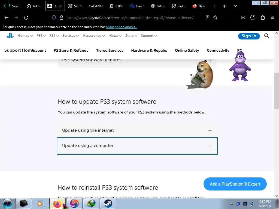Switch to the Settings tab

158,6
